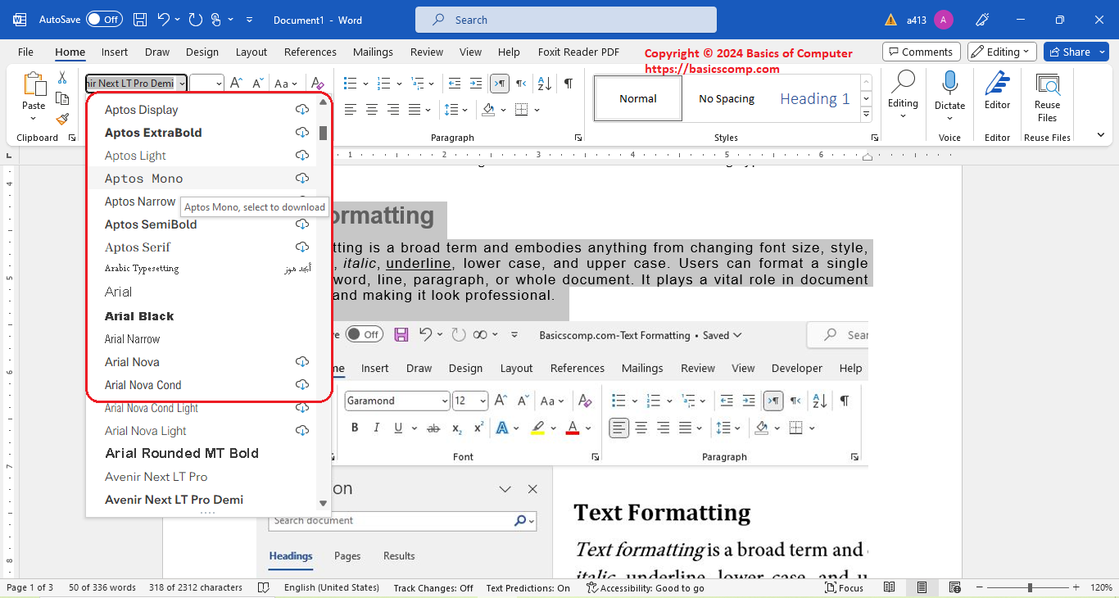Open the font size dropdown
This screenshot has height=598, width=1119.
tap(219, 84)
